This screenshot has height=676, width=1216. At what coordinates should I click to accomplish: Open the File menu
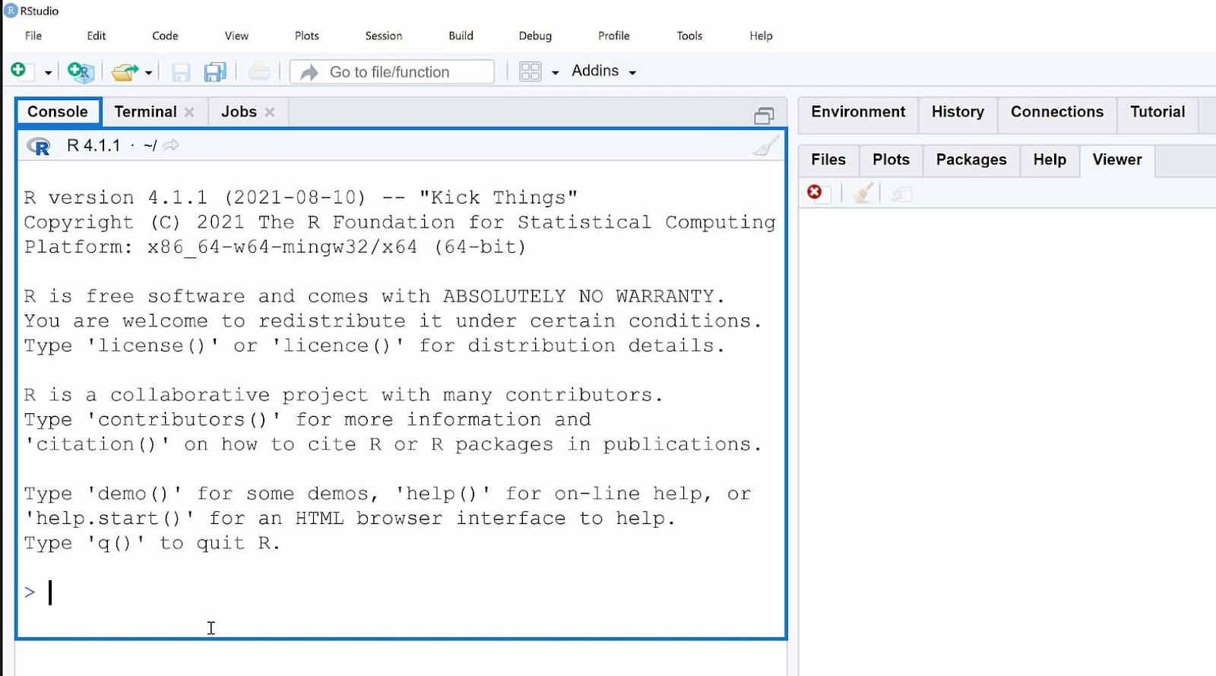coord(33,36)
